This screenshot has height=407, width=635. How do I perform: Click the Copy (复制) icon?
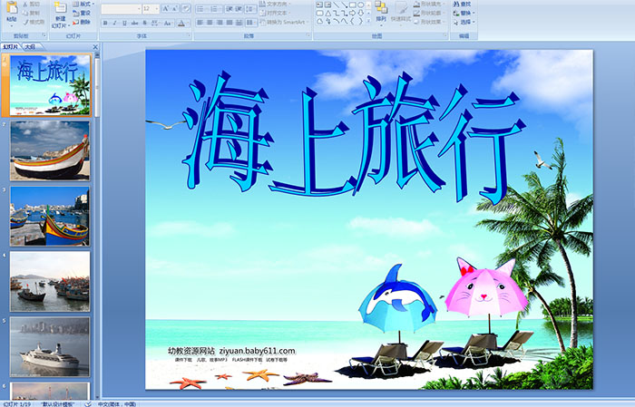(x=26, y=13)
